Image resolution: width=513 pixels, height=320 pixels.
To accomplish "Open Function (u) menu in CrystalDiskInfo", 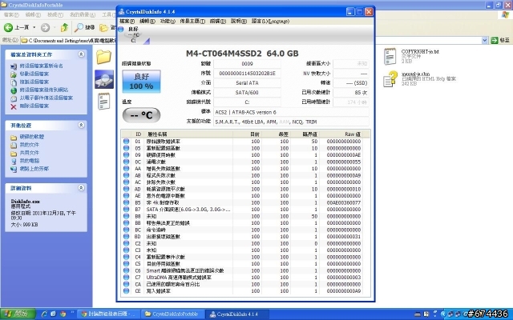I will point(168,22).
